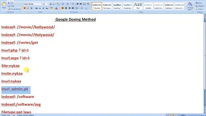The image size is (206, 116).
Task: Toggle Underline formatting
Action: pos(32,8)
